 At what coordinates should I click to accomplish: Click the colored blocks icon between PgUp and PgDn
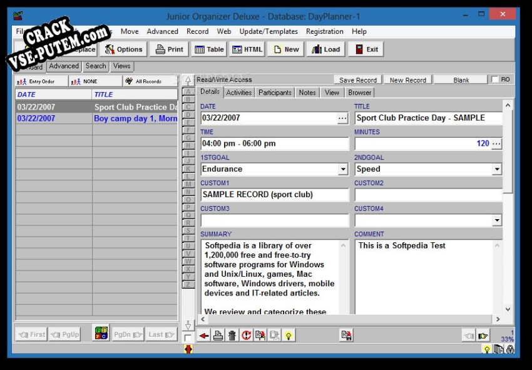pyautogui.click(x=101, y=334)
